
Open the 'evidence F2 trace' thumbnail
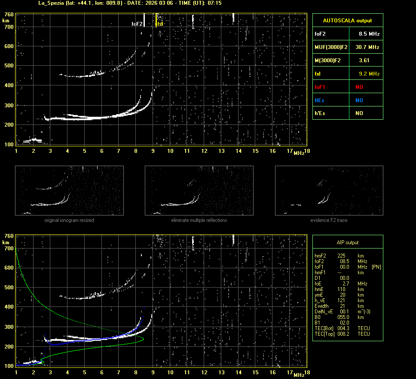click(329, 191)
